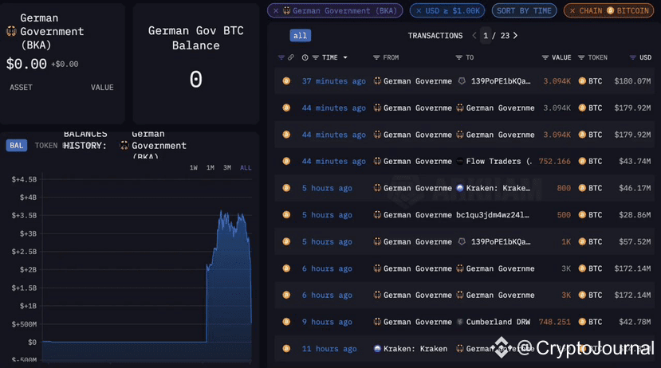Select the 'all' transactions tab
The image size is (661, 368).
point(300,36)
